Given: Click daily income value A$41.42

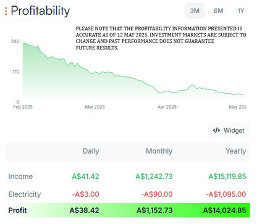Looking at the screenshot, I should [x=85, y=176].
